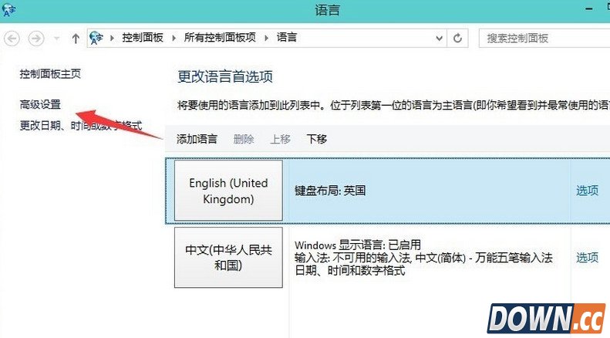Viewport: 610px width, 338px height.
Task: Select English (United Kingdom) language tile
Action: pos(228,191)
